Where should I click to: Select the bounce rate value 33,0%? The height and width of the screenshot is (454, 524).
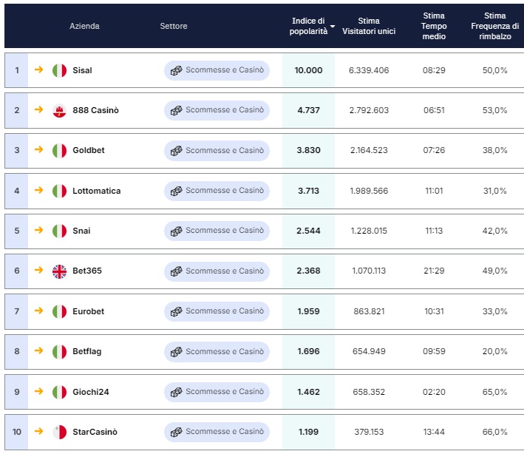click(x=495, y=311)
